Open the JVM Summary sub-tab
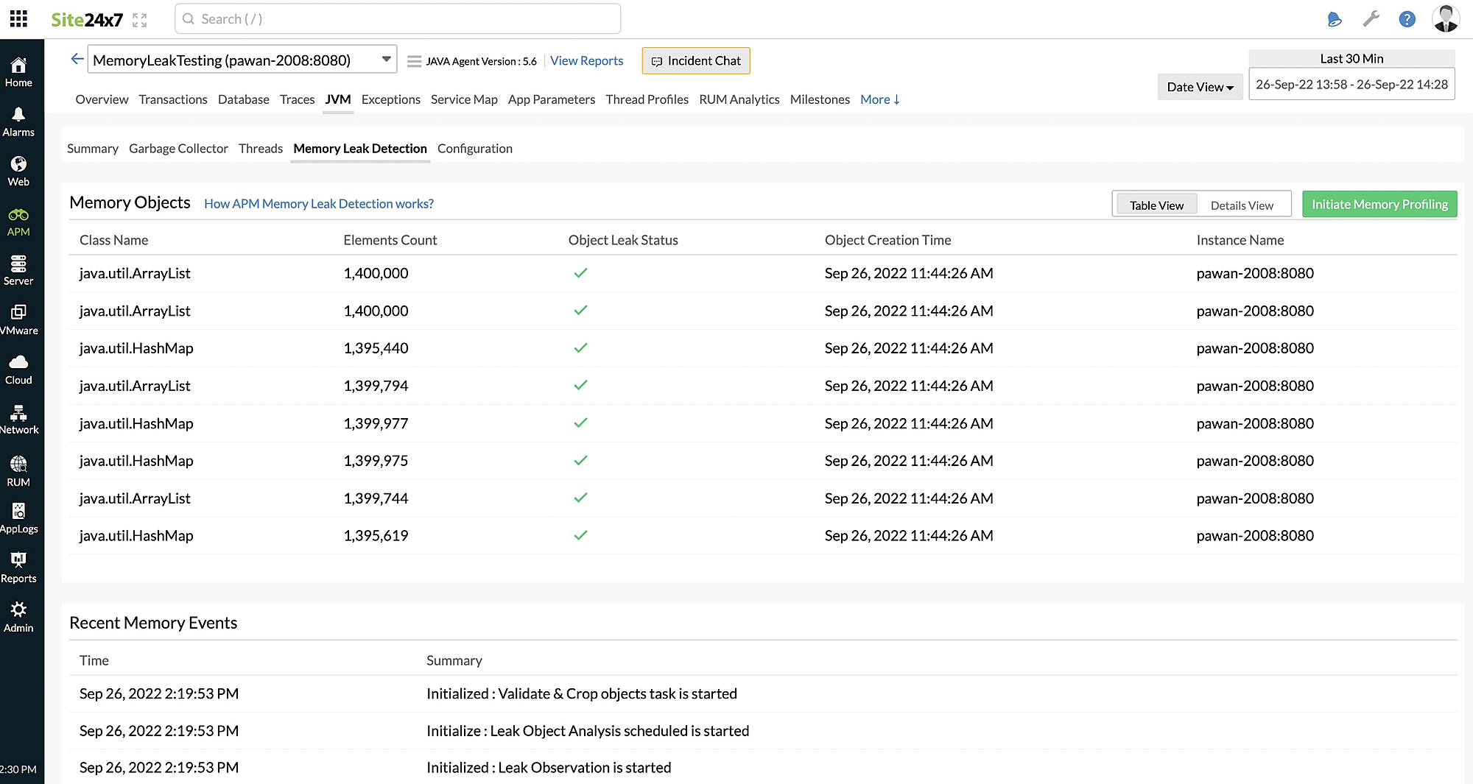 pyautogui.click(x=93, y=149)
